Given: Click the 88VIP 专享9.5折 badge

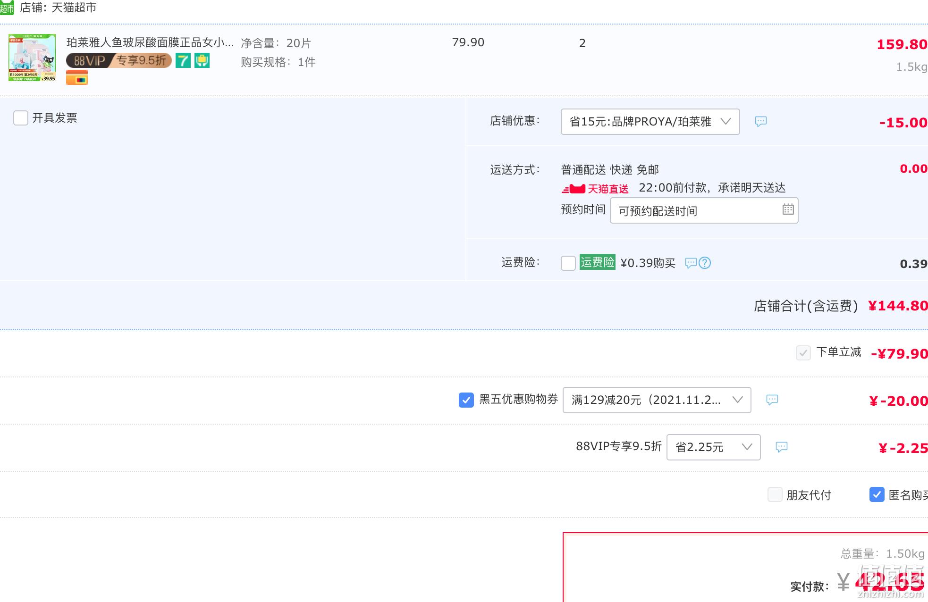Looking at the screenshot, I should pyautogui.click(x=118, y=60).
